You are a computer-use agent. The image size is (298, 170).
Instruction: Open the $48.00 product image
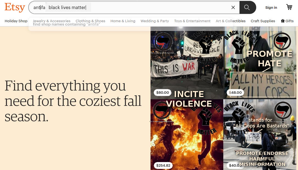[x=260, y=63]
